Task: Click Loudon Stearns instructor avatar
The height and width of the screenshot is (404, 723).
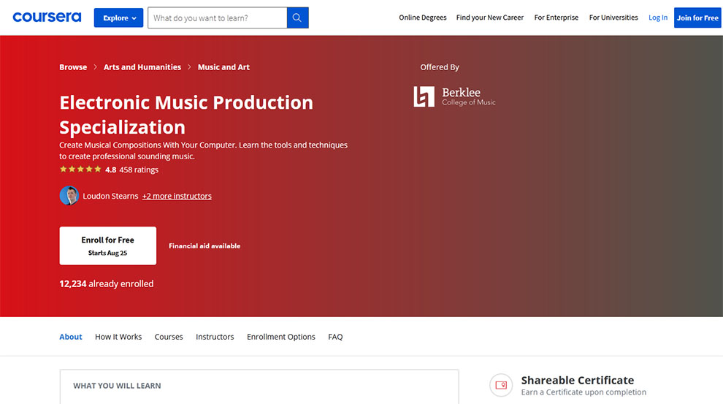Action: coord(69,196)
